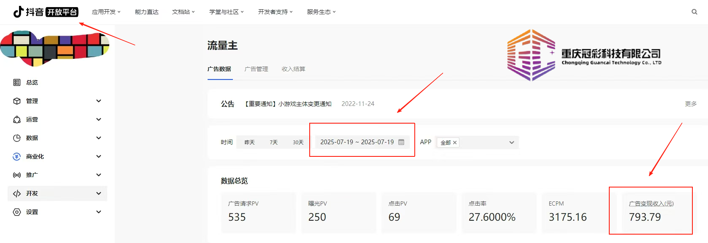
Task: Open the 小游戏主体变更通知 announcement
Action: [x=289, y=104]
